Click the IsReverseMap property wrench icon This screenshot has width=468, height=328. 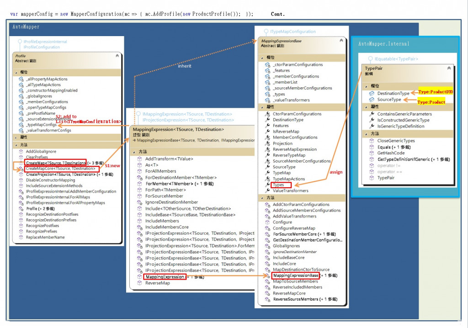click(267, 132)
